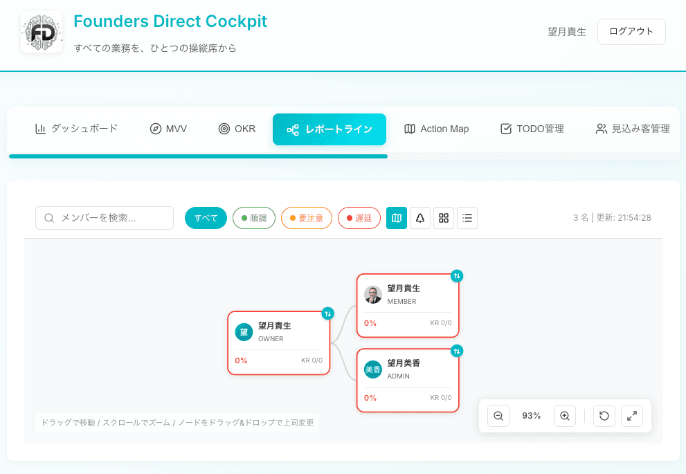
Task: Enable the 遅延 status filter
Action: [359, 217]
